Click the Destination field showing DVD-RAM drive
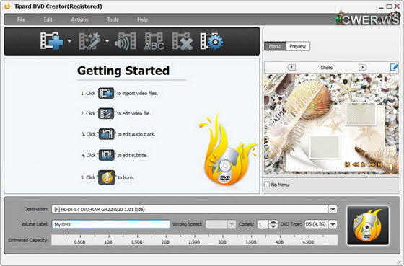 tap(190, 209)
